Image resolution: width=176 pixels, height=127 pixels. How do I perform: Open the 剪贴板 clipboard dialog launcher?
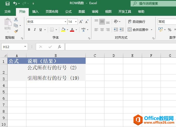(22, 38)
